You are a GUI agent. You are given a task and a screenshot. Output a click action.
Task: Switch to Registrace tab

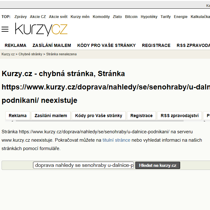[x=141, y=116]
